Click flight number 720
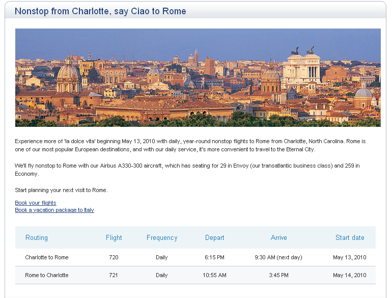This screenshot has width=392, height=298. (114, 257)
